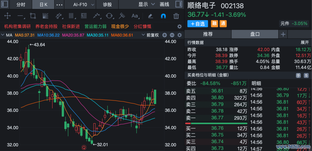The image size is (312, 151).
Task: Click the 32.01 low price marker
Action: coord(100,145)
